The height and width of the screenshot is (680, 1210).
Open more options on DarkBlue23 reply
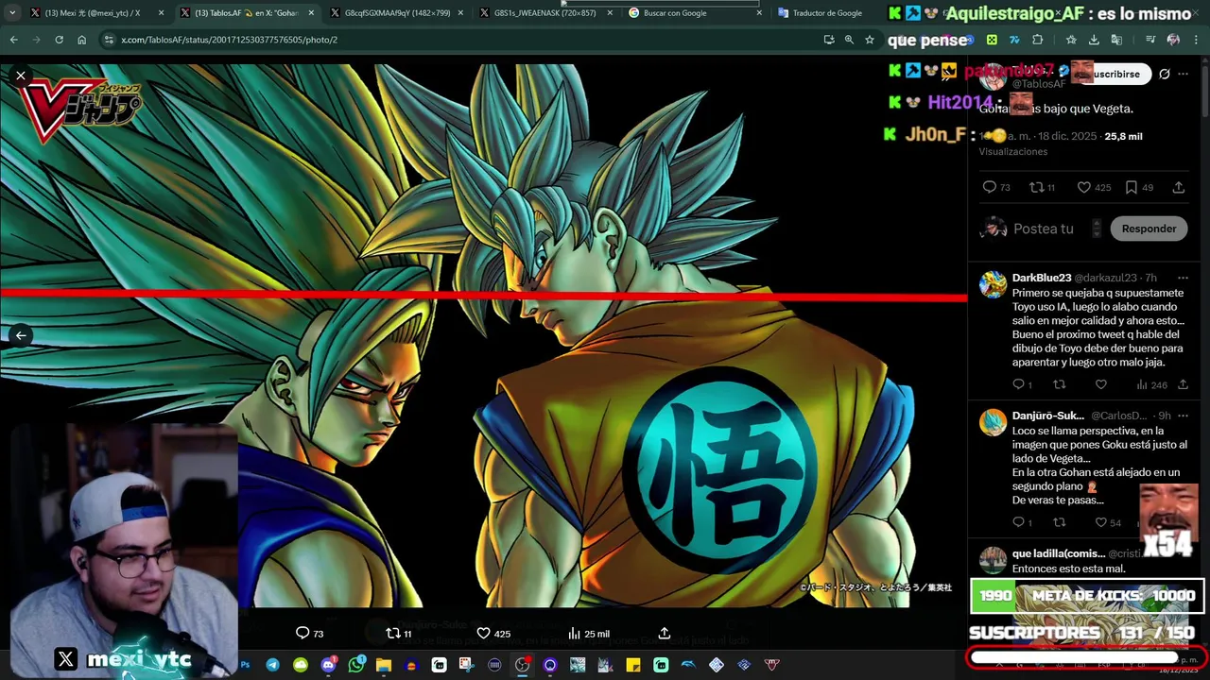[1183, 278]
